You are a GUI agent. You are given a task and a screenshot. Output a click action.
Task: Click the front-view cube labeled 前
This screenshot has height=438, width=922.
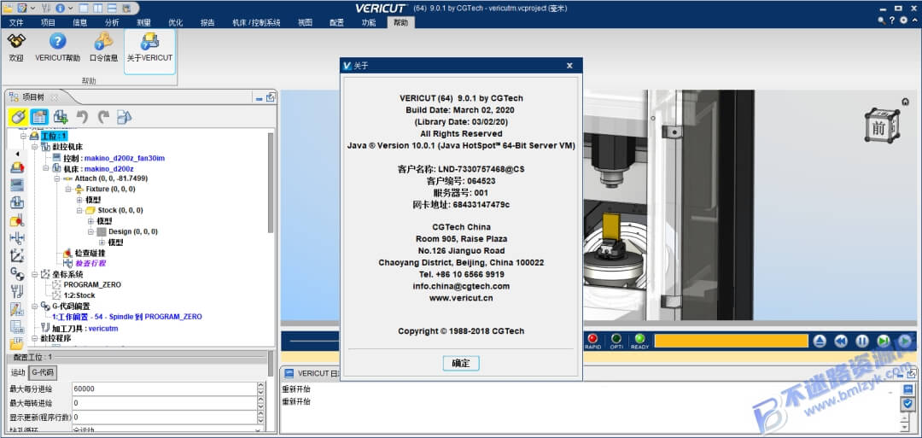[x=881, y=126]
